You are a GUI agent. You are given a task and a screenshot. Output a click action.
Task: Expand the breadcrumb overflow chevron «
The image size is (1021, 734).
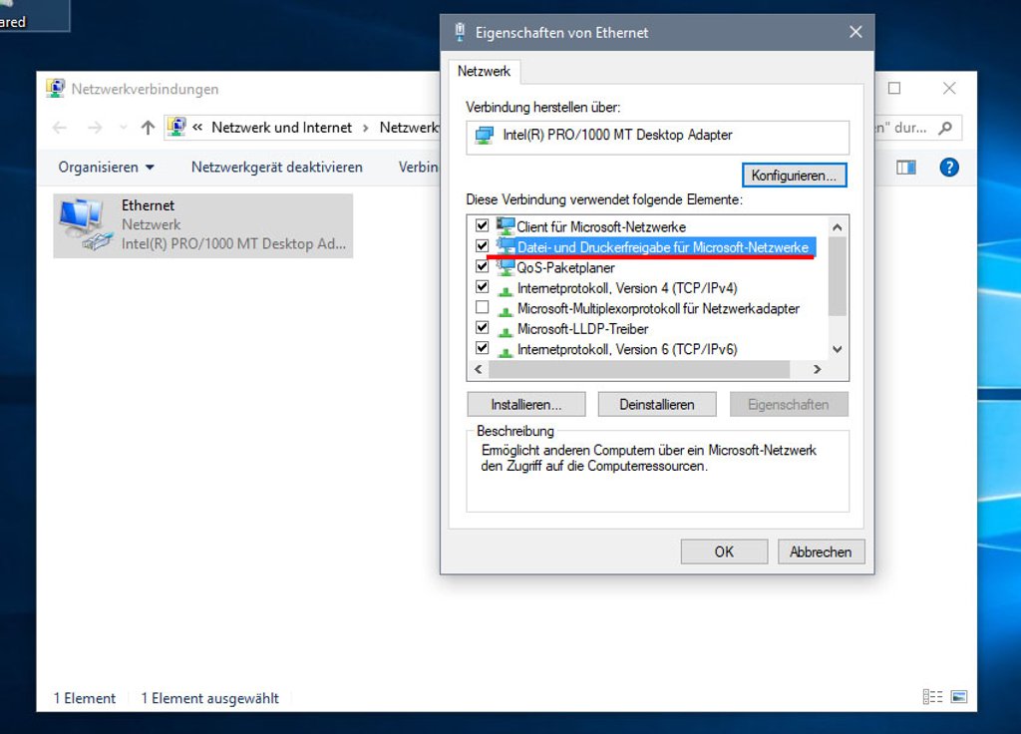tap(197, 128)
